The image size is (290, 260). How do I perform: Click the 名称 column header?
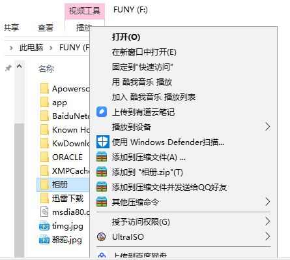click(x=46, y=69)
